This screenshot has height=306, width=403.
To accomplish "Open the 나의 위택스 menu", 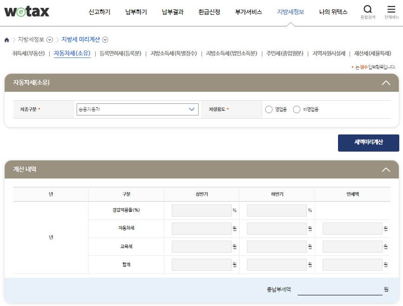I will (x=334, y=13).
